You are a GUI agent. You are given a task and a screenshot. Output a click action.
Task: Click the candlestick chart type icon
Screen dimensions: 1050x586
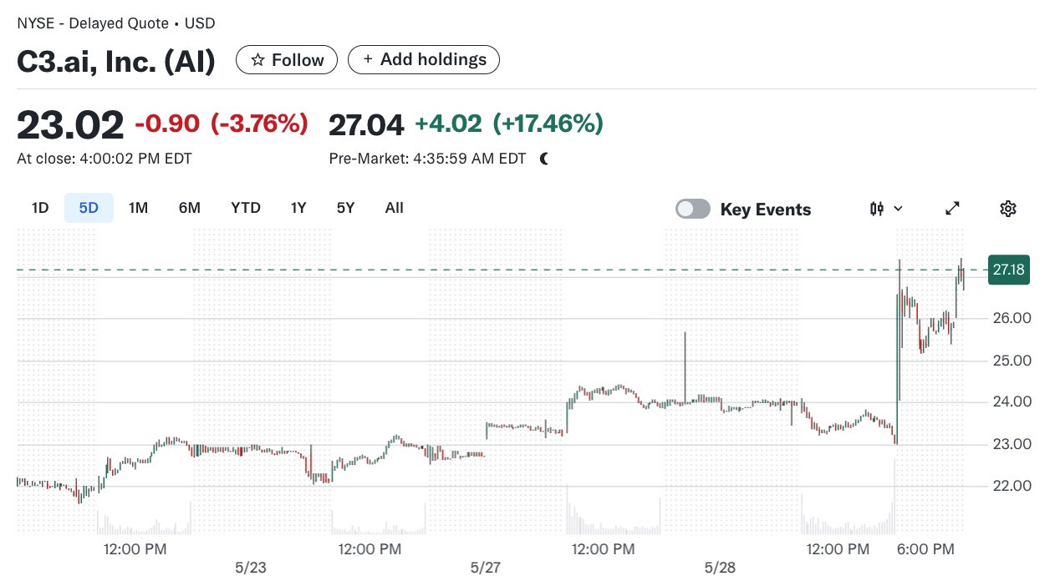point(877,209)
